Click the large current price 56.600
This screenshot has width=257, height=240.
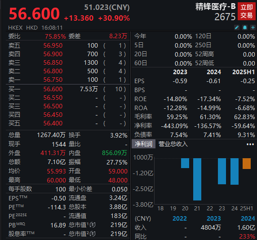[x=34, y=13]
